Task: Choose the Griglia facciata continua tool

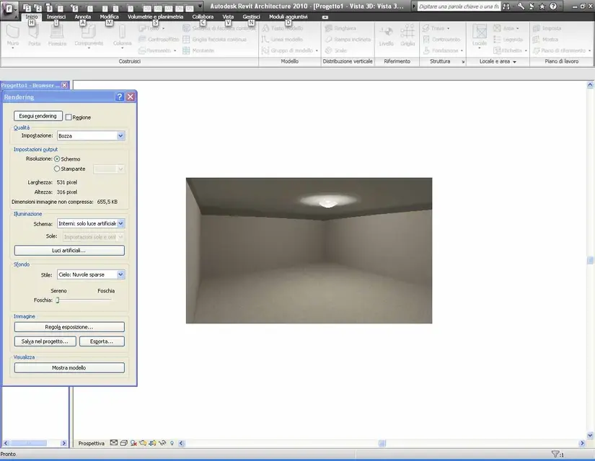Action: tap(214, 40)
